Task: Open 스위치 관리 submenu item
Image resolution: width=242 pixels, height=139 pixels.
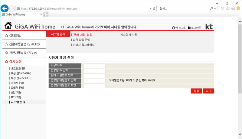Action: click(17, 83)
